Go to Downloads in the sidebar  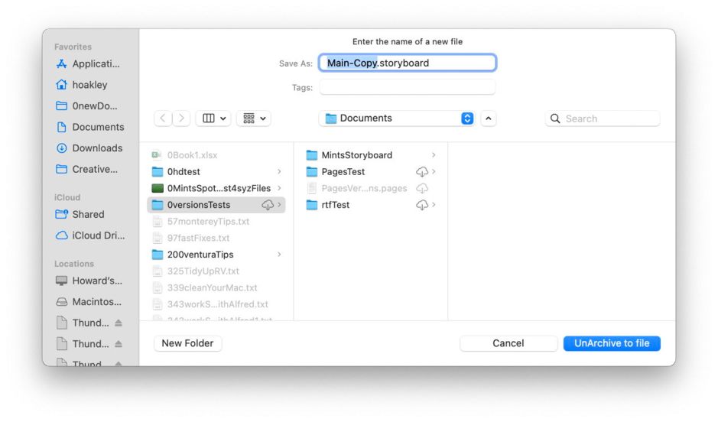pos(97,148)
